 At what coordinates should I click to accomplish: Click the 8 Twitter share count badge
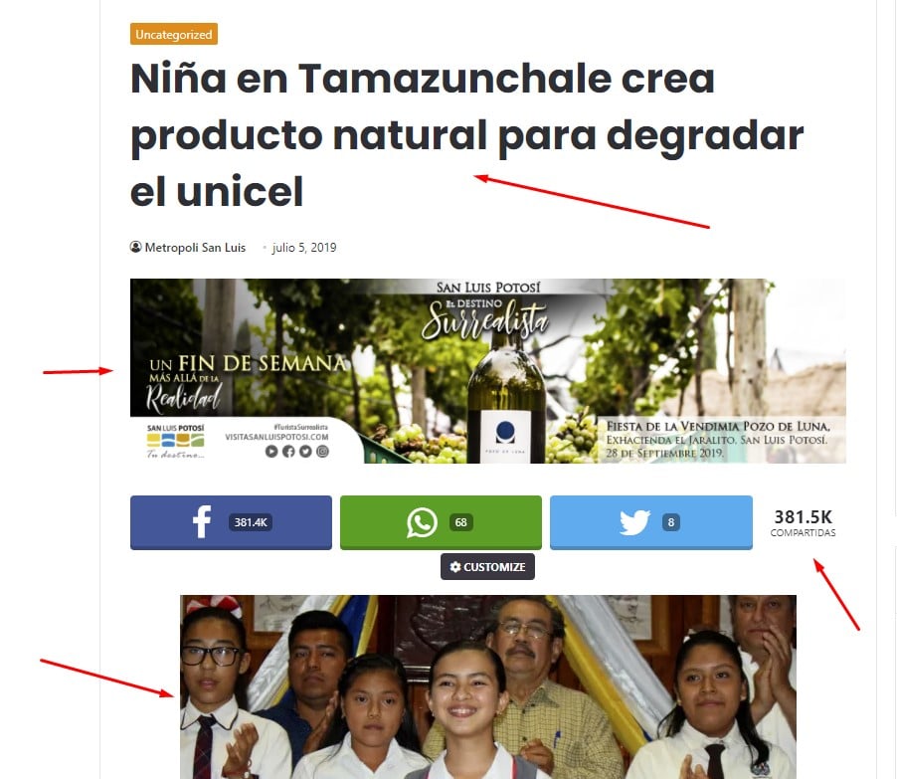coord(671,522)
